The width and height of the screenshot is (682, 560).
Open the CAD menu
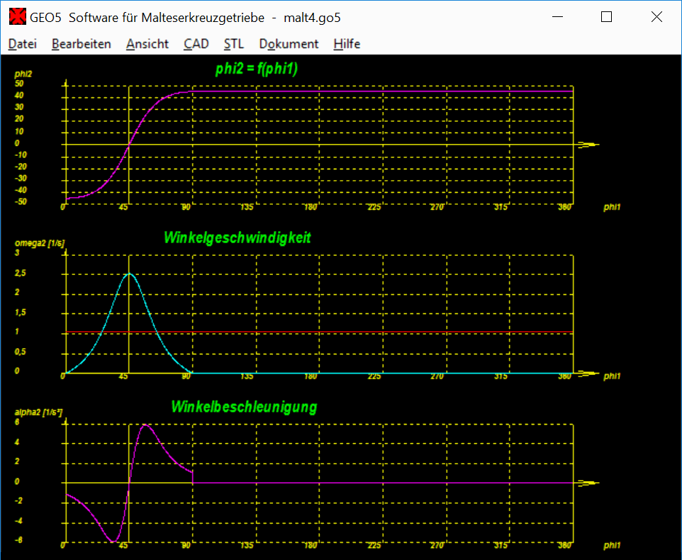(x=196, y=44)
